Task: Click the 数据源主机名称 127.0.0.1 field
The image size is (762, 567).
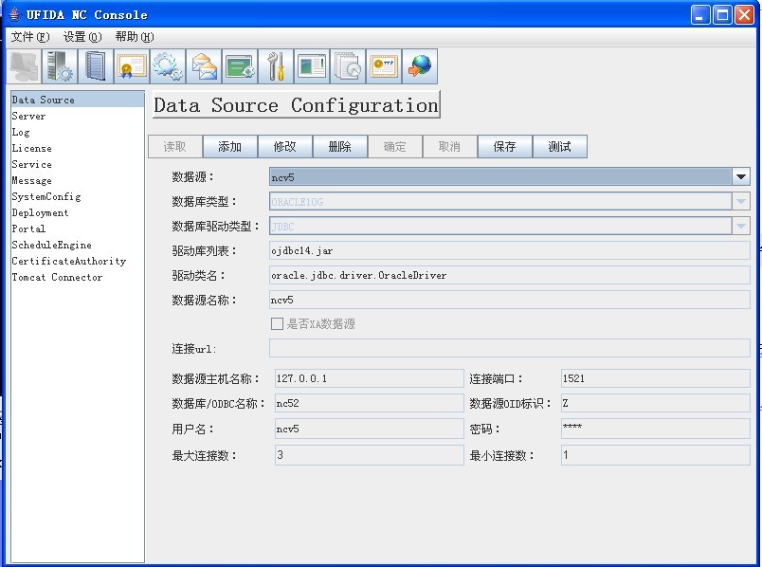Action: (370, 378)
